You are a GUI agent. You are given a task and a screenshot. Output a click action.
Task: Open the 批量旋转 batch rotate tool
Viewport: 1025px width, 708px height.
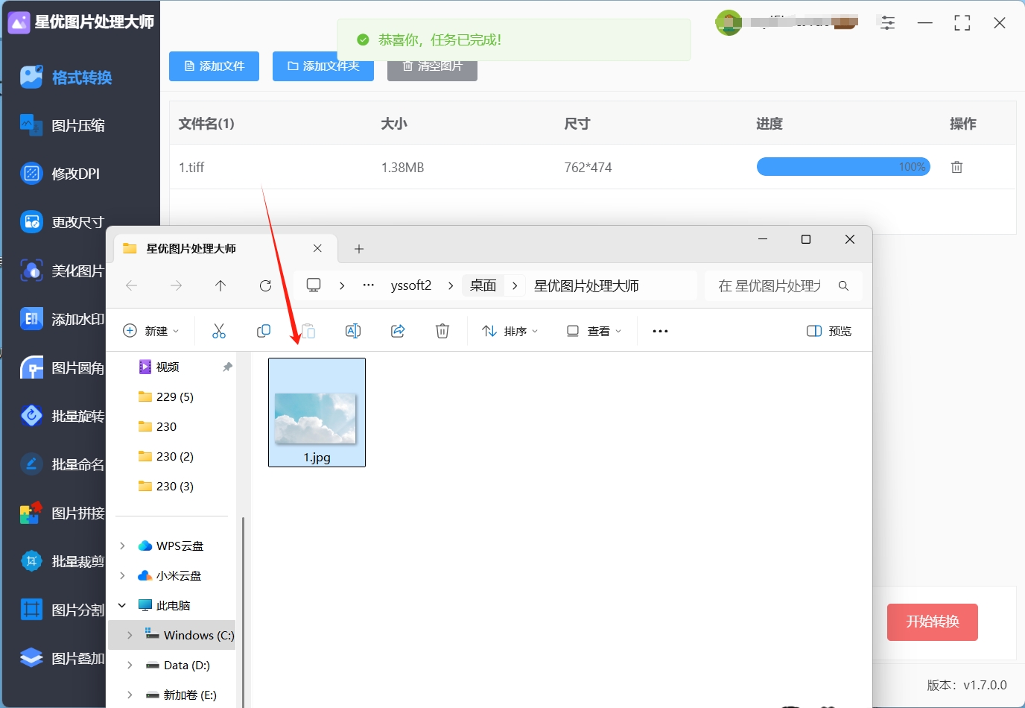(63, 416)
